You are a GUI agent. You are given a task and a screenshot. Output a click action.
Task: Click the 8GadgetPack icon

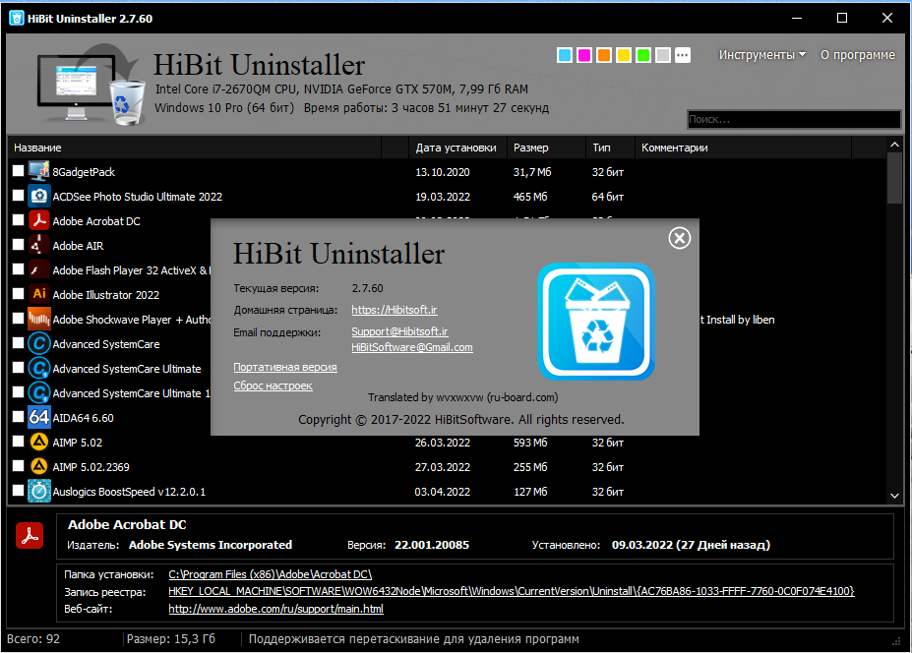pos(39,171)
